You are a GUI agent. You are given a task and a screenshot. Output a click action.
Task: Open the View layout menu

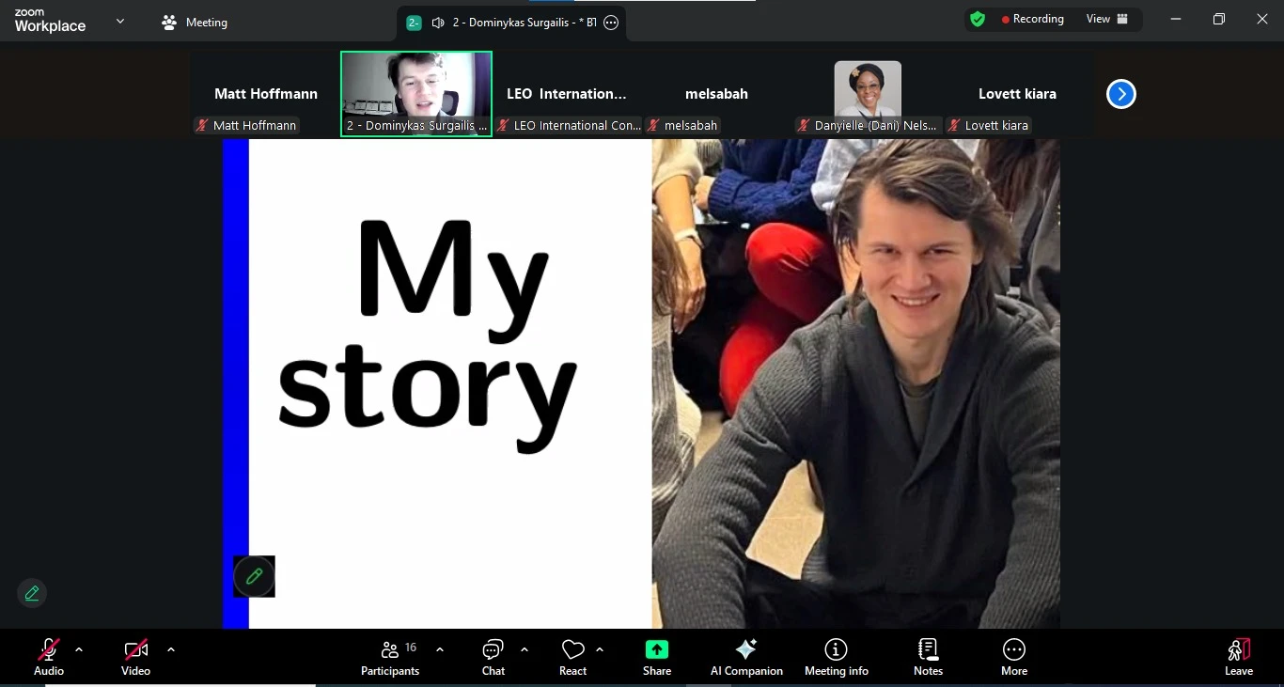click(x=1107, y=20)
